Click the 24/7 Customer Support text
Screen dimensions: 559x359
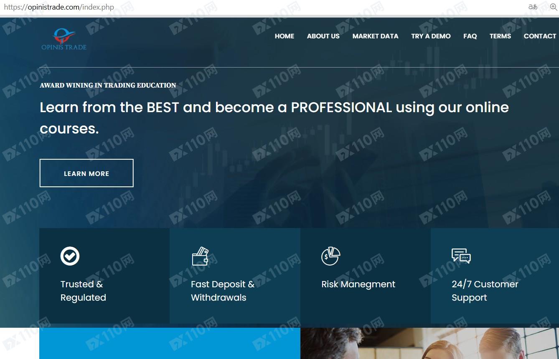[x=485, y=291]
